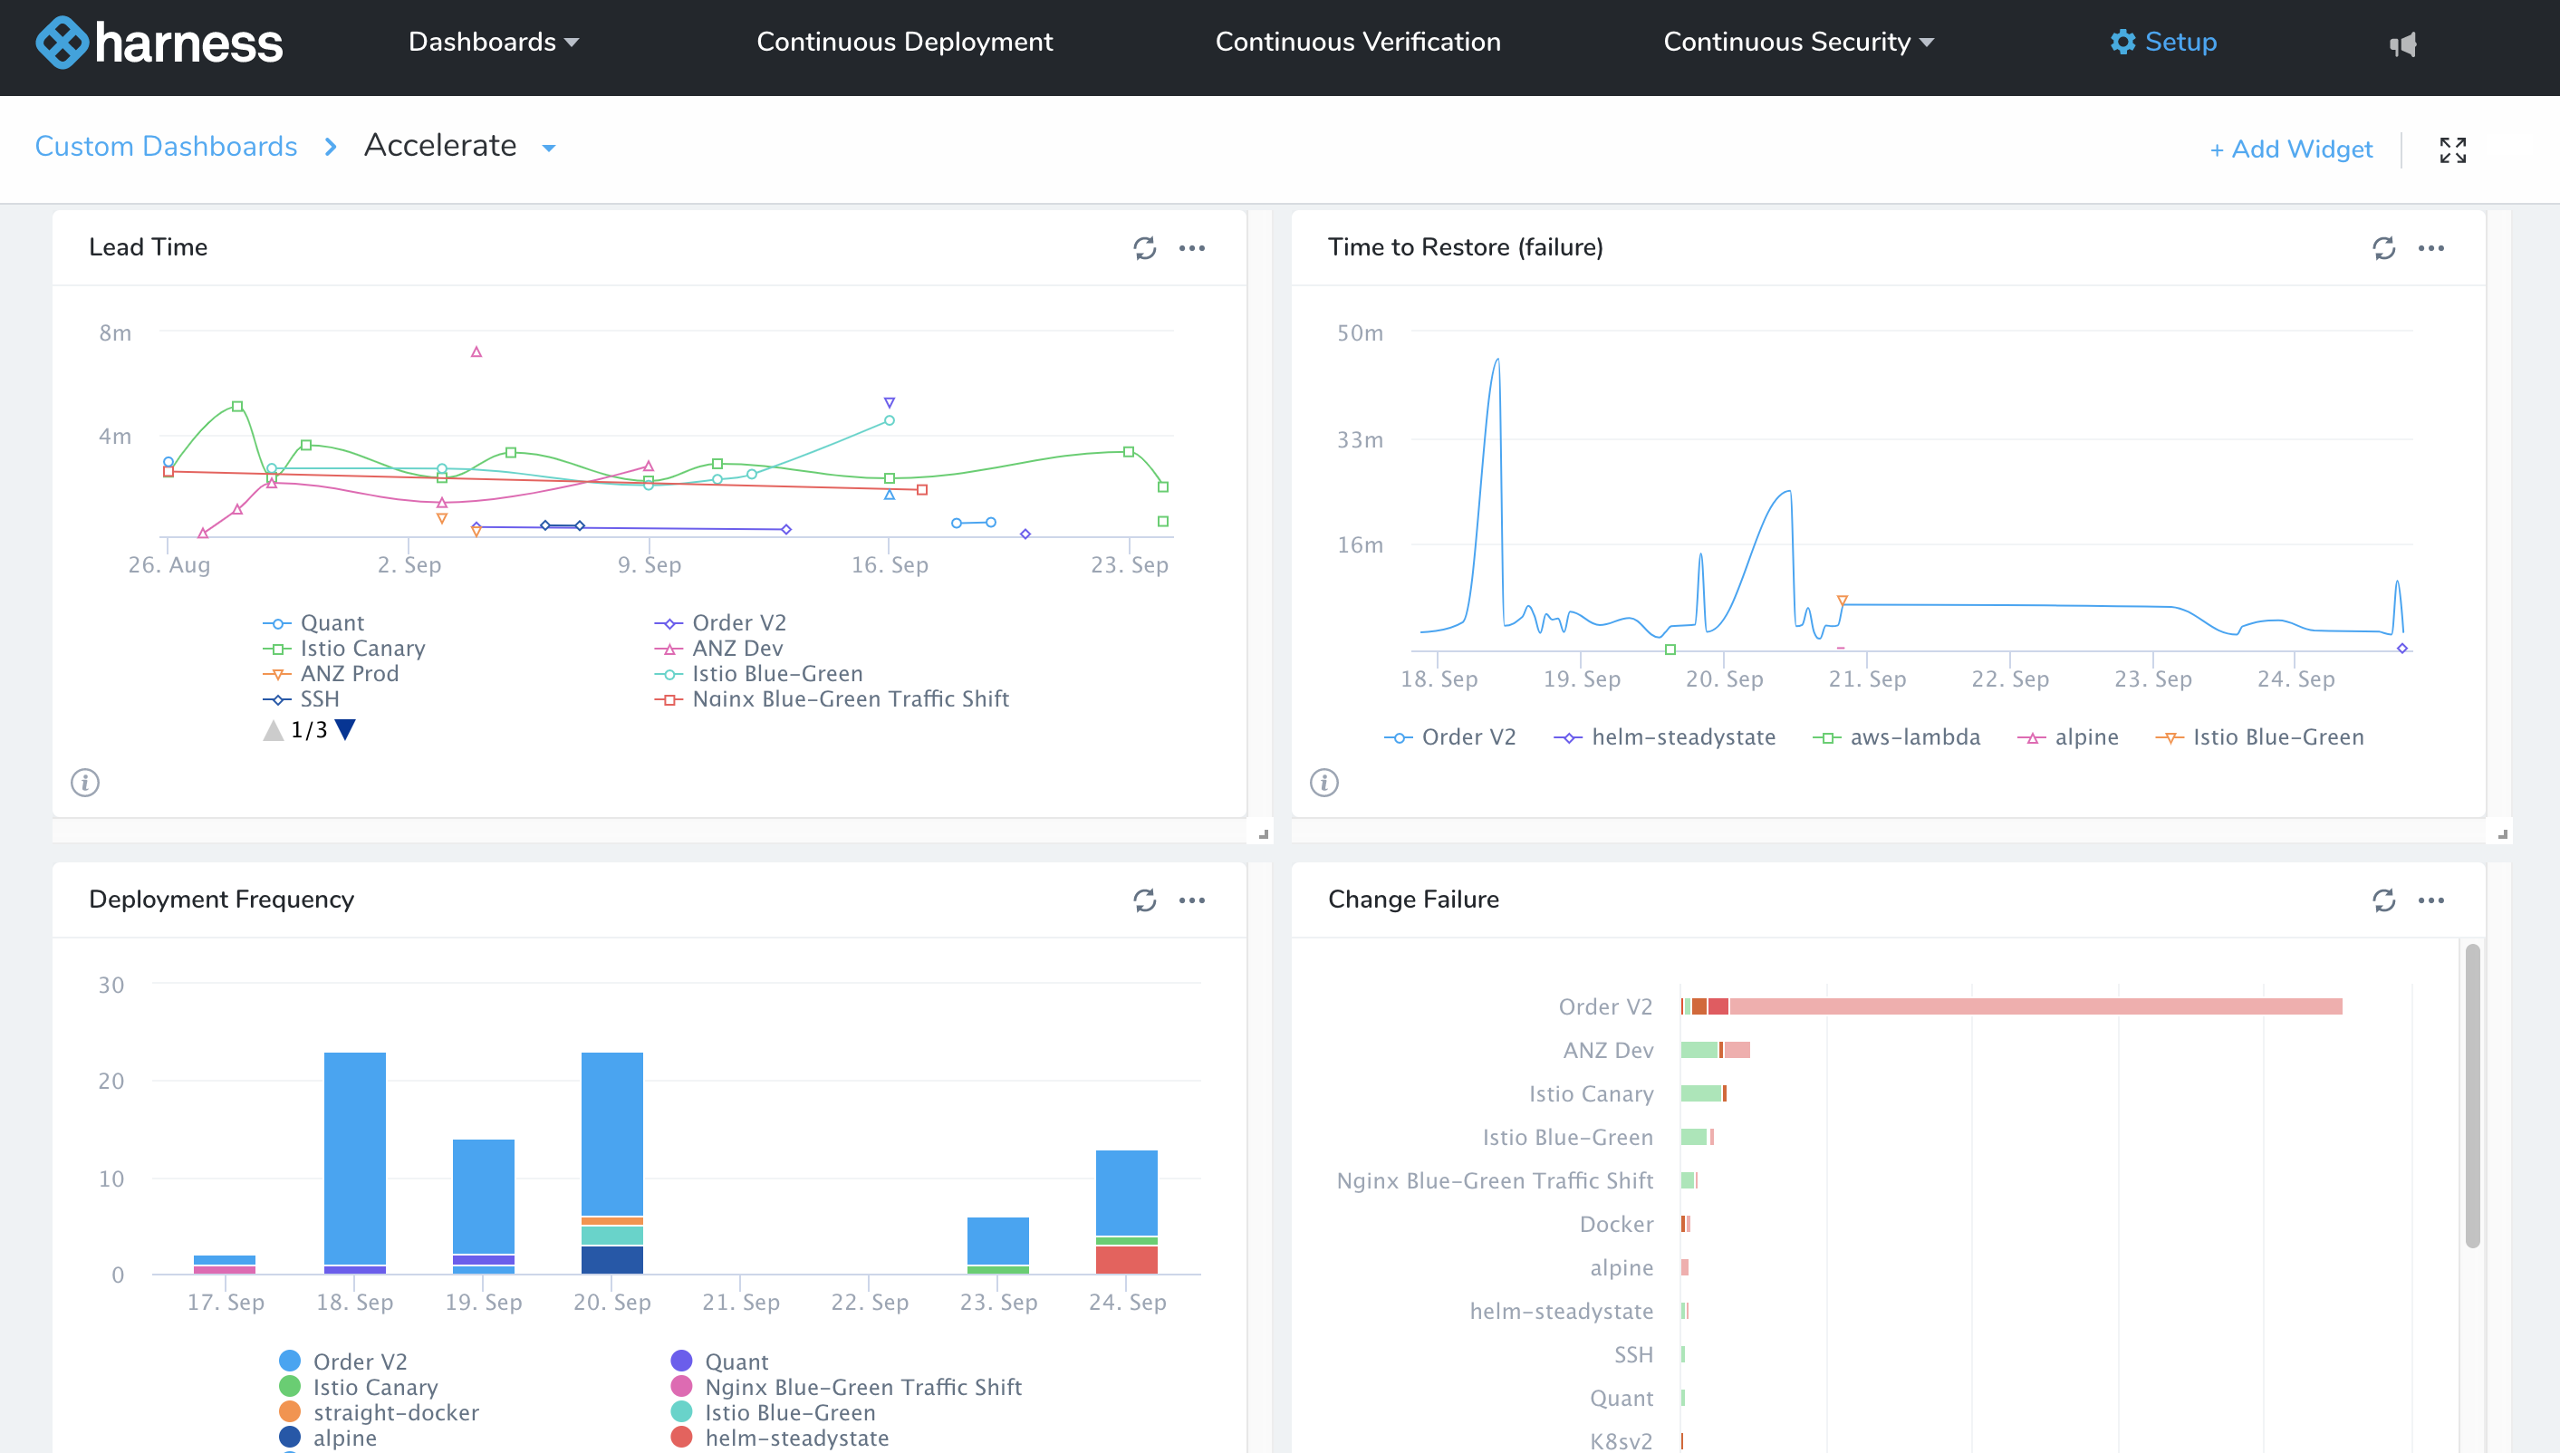Screen dimensions: 2560x1453
Task: Open the Continuous Security dropdown
Action: (x=1798, y=42)
